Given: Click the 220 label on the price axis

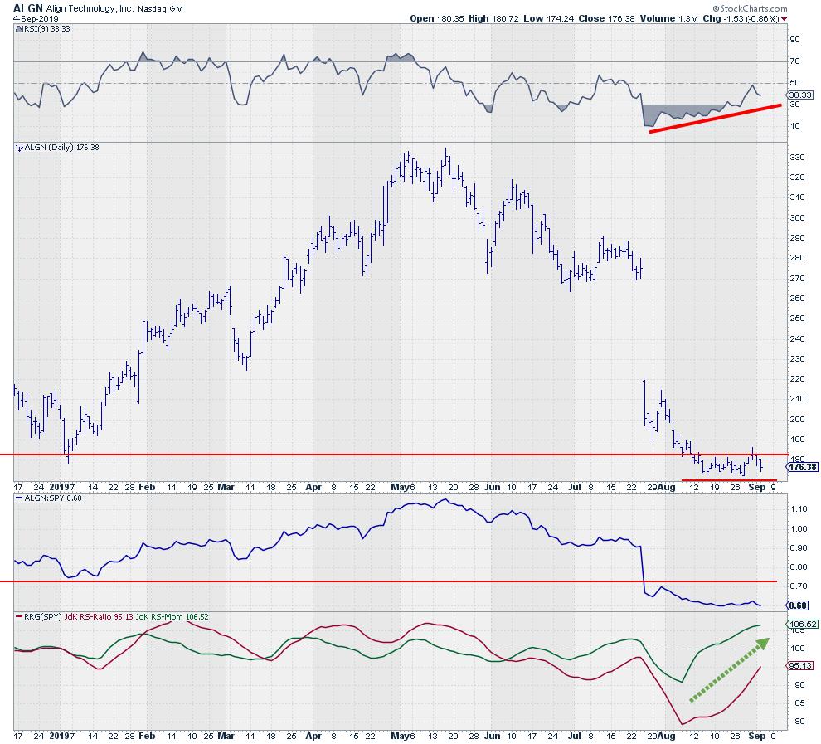Looking at the screenshot, I should (798, 379).
